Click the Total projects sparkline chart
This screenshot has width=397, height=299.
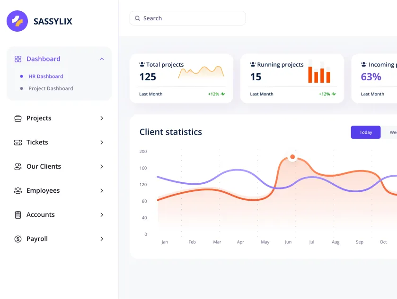click(201, 72)
